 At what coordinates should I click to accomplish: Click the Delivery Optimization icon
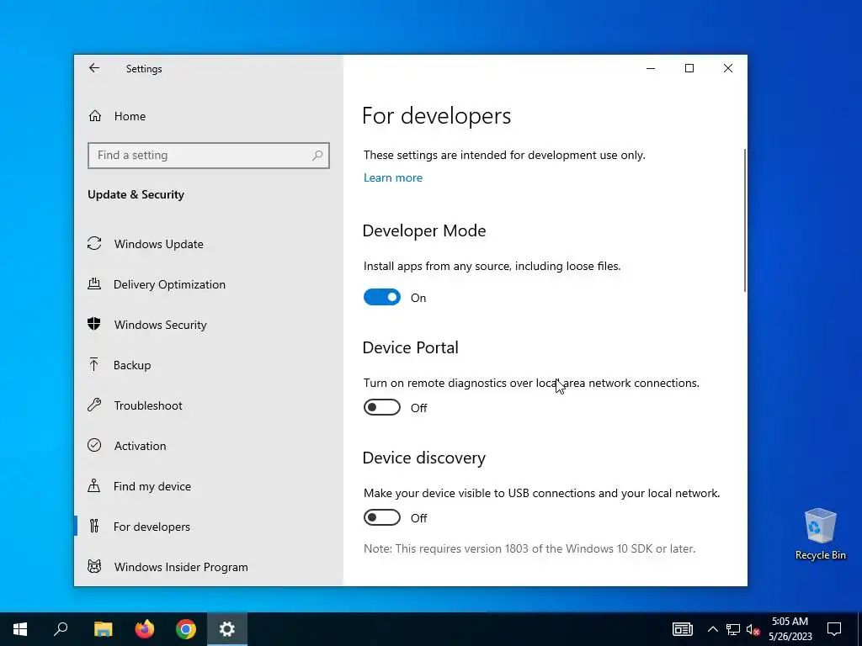click(94, 284)
